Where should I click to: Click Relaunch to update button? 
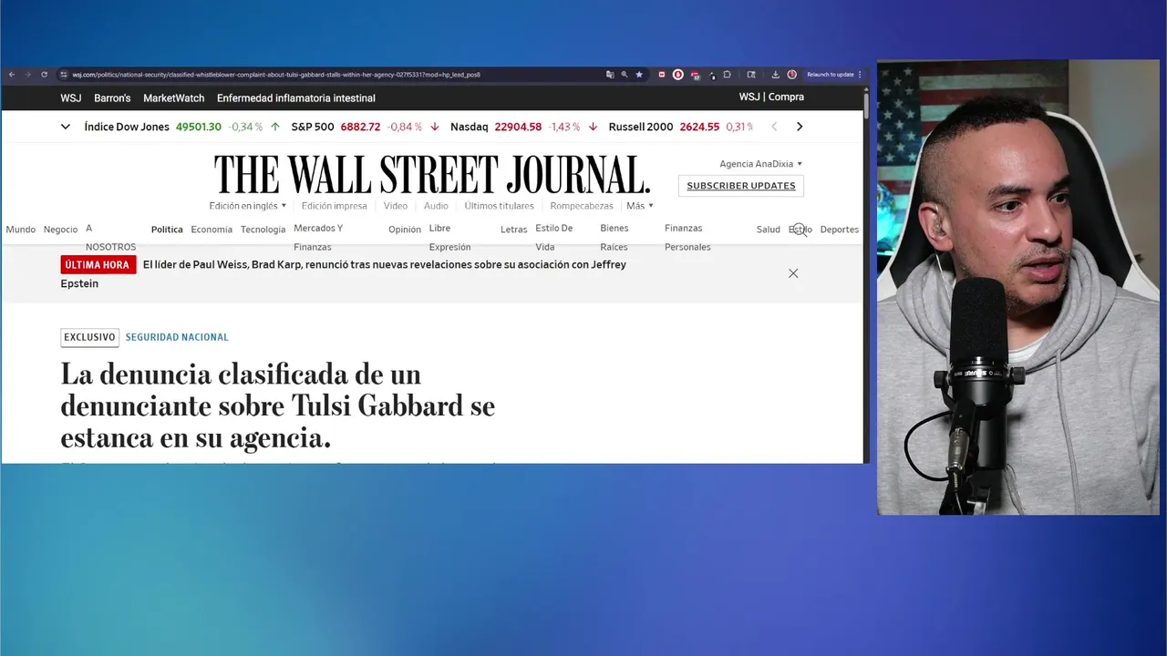tap(831, 75)
